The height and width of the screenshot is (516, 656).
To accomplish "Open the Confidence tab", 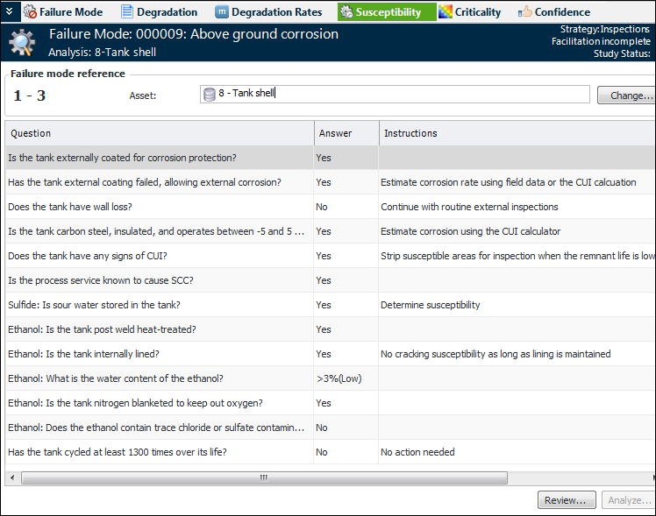I will coord(554,12).
